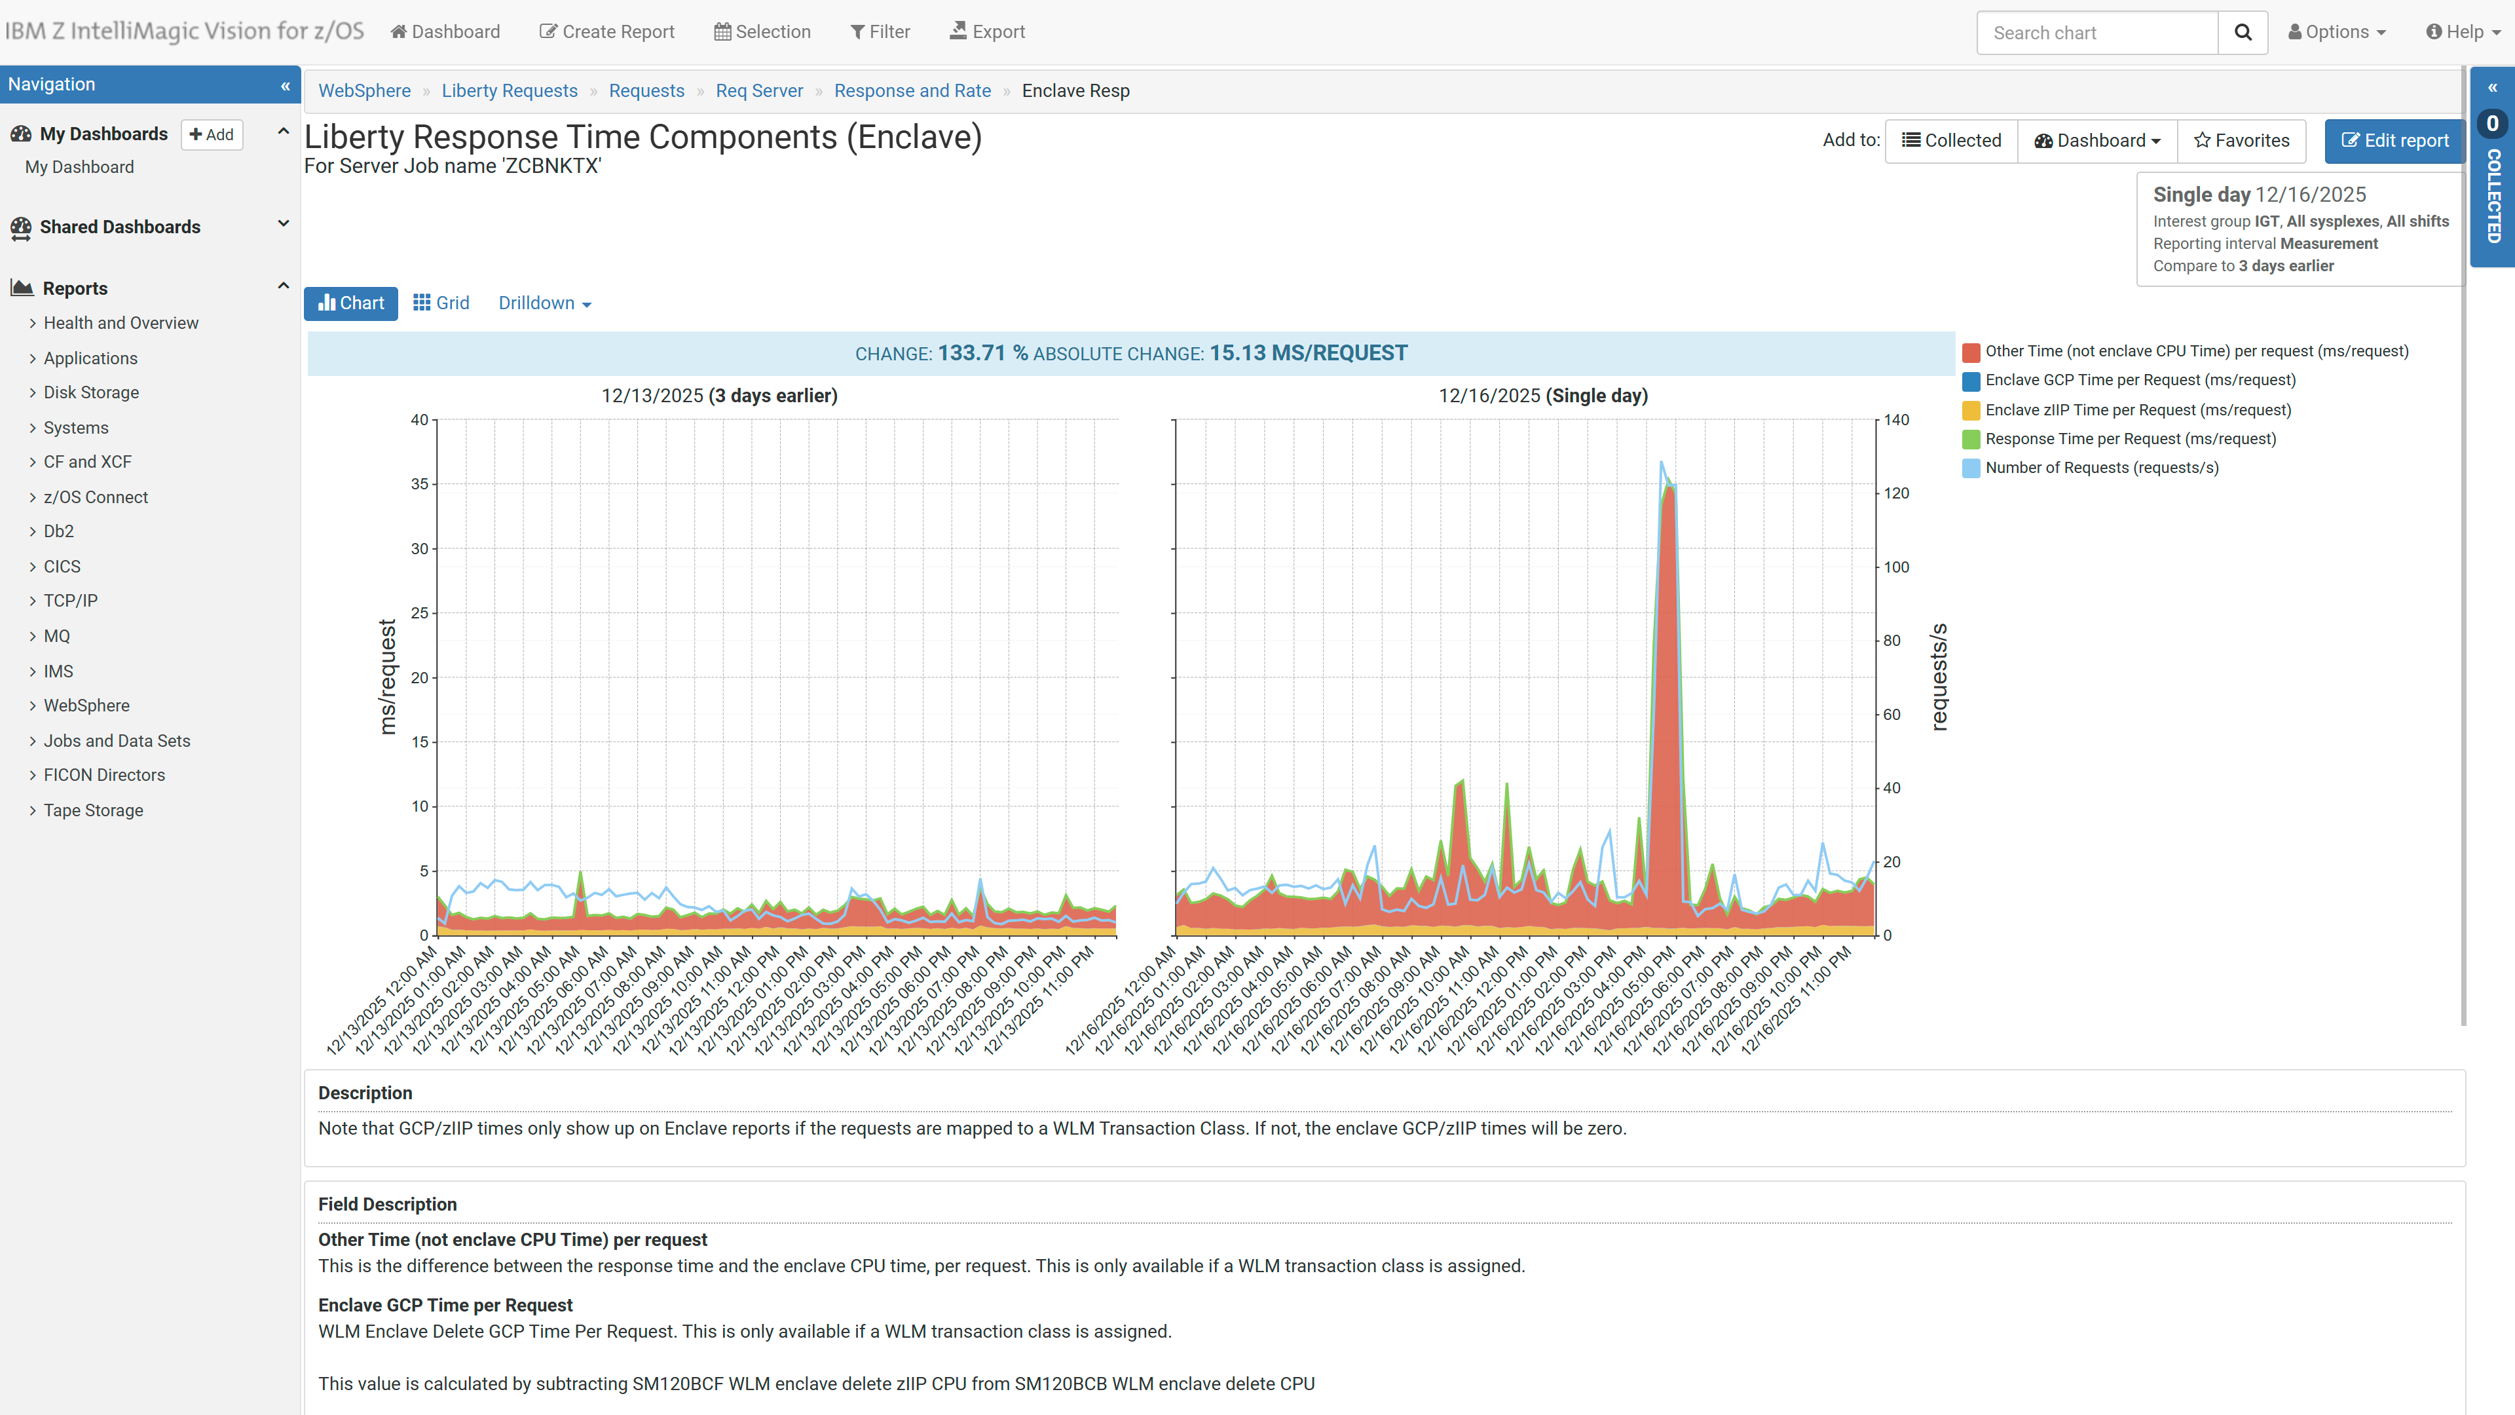This screenshot has width=2515, height=1415.
Task: Click the Export icon in top bar
Action: [959, 31]
